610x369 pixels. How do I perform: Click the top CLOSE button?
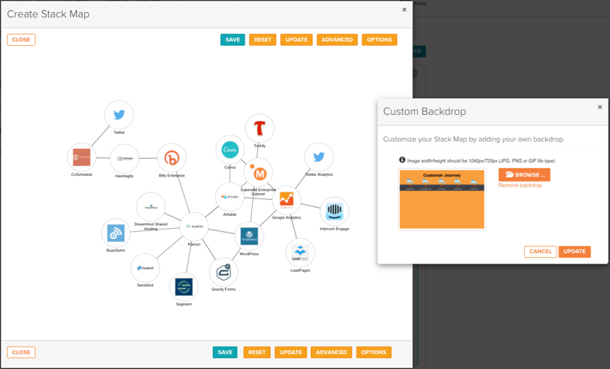21,40
